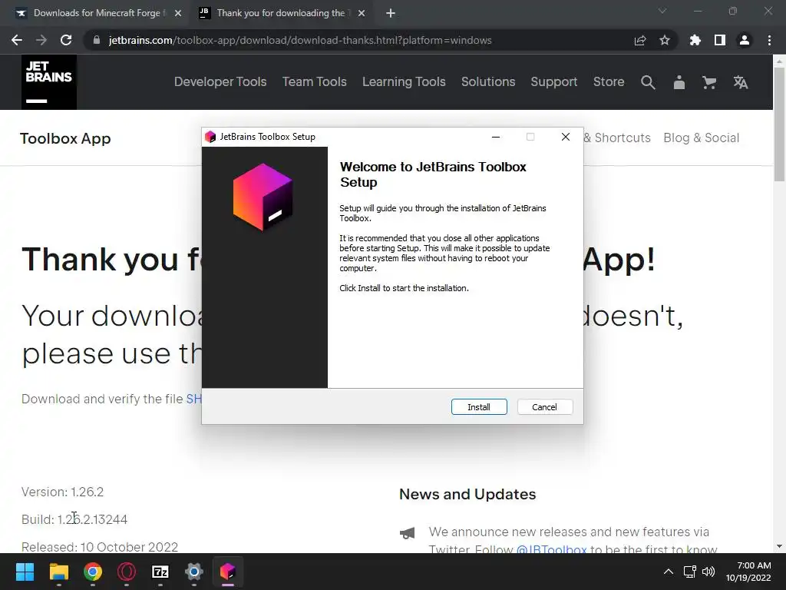
Task: Click the Toolbox App heading link
Action: 65,138
